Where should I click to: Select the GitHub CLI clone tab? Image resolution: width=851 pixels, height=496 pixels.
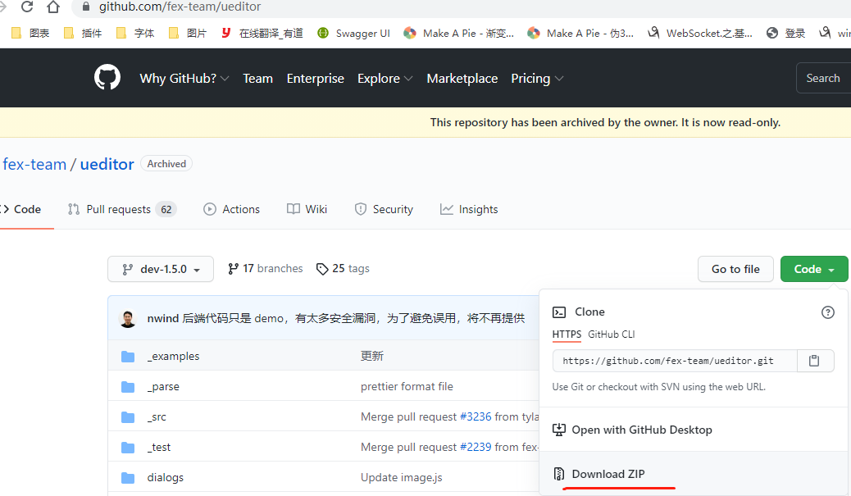point(611,334)
